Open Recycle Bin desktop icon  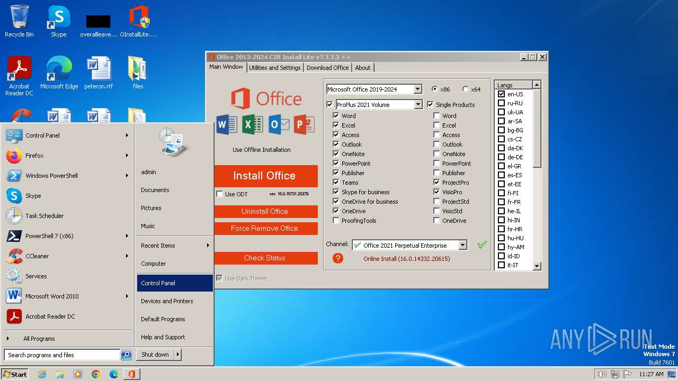click(x=19, y=21)
